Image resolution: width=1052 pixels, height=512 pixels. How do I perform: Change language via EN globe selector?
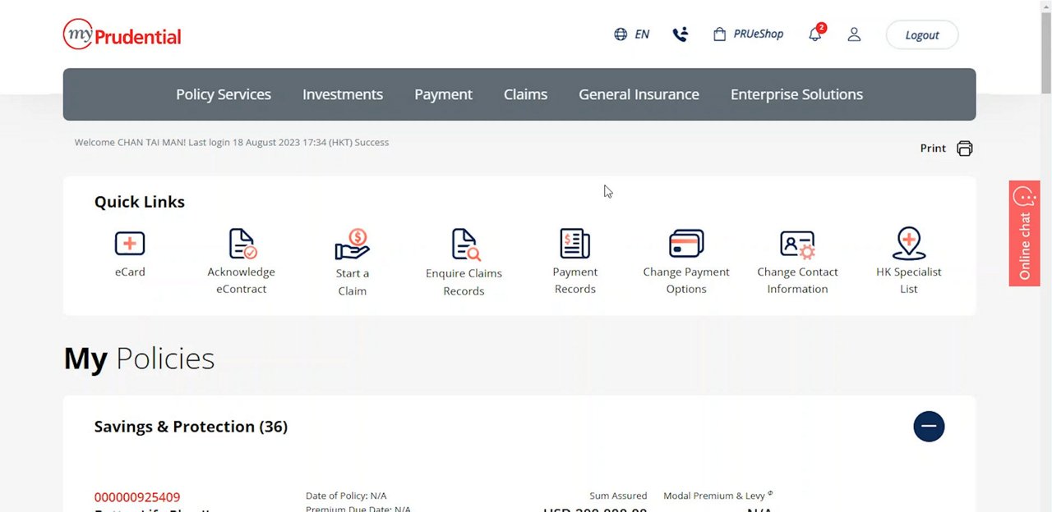pos(632,34)
